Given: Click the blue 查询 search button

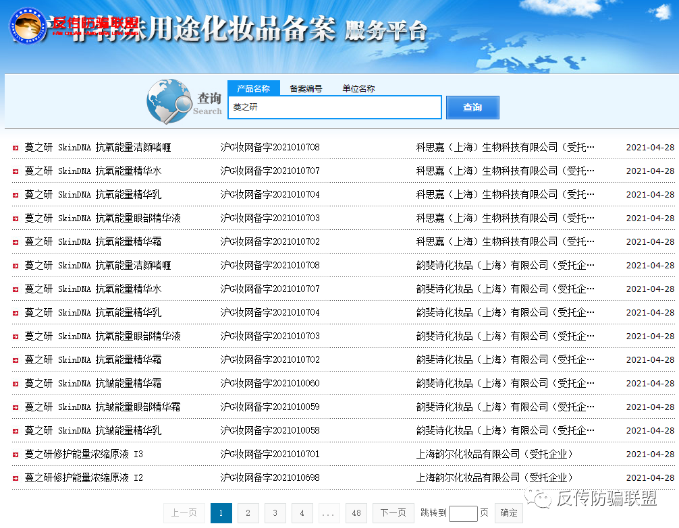Looking at the screenshot, I should [x=472, y=107].
